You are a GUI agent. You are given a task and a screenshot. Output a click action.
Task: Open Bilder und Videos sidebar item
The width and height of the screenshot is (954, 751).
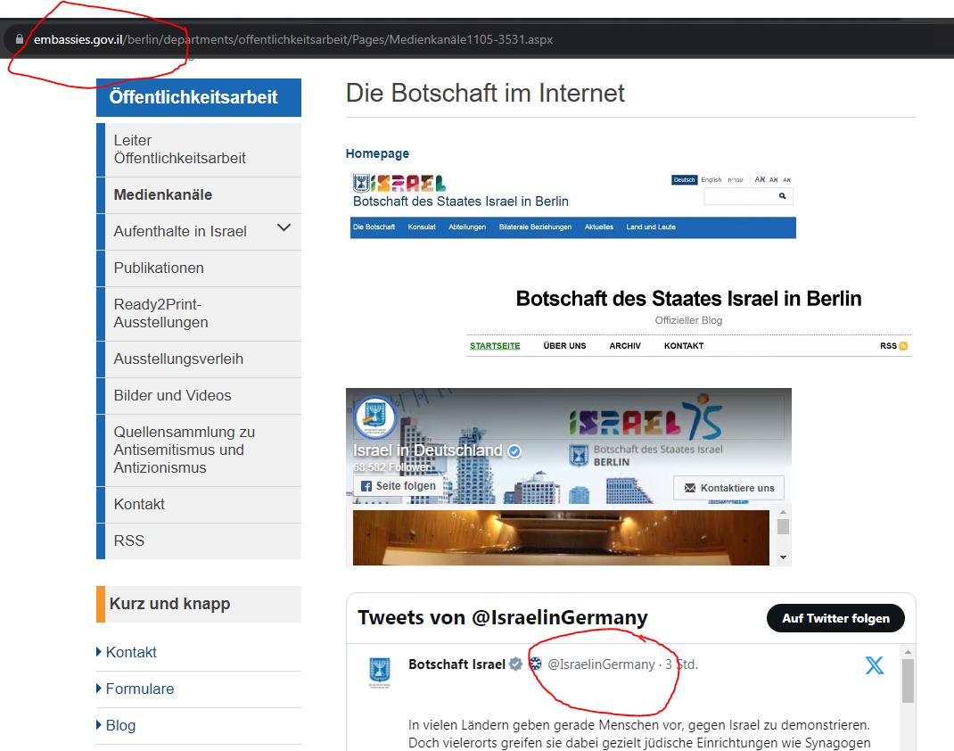tap(203, 396)
